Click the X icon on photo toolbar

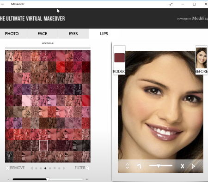(x=183, y=166)
